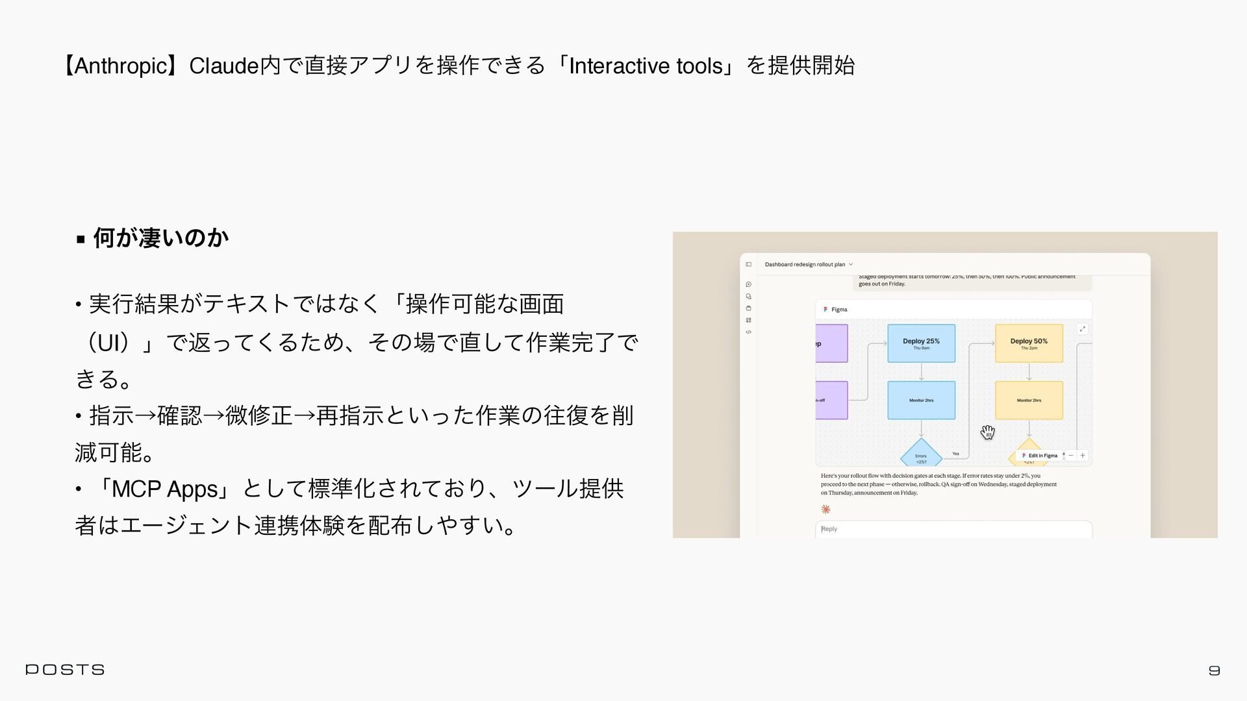Click the apps grid icon in sidebar

[x=748, y=320]
